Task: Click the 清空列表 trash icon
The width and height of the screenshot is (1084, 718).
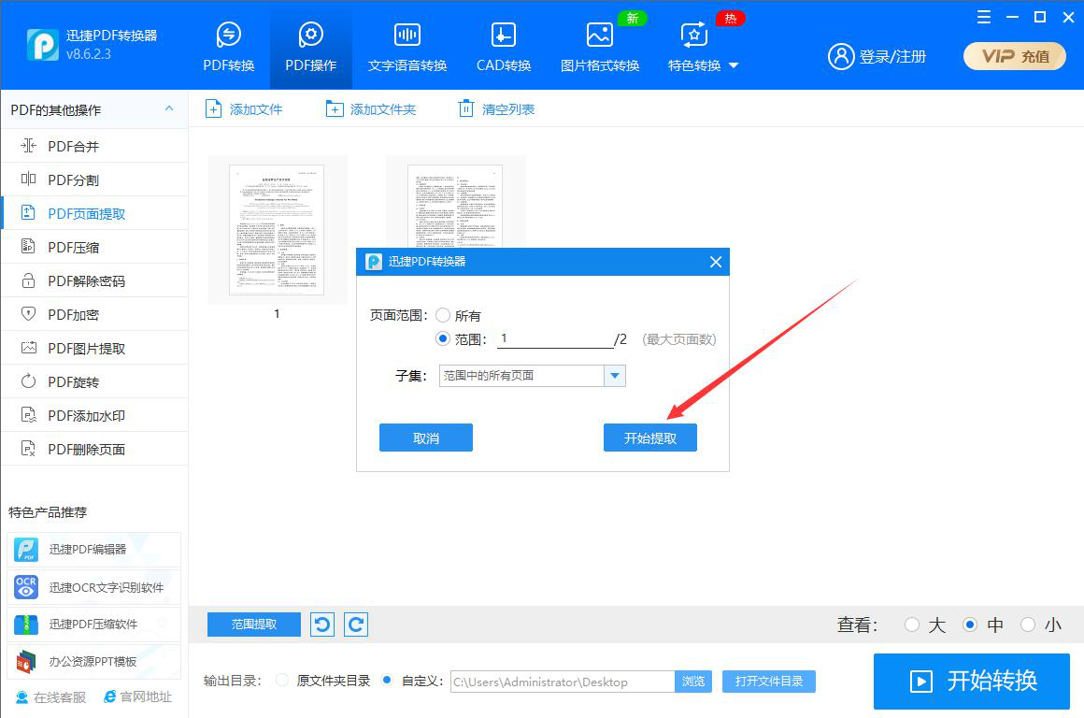Action: click(x=466, y=108)
